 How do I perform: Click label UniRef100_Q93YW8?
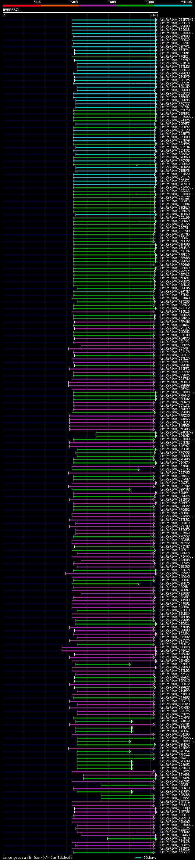pyautogui.click(x=175, y=231)
